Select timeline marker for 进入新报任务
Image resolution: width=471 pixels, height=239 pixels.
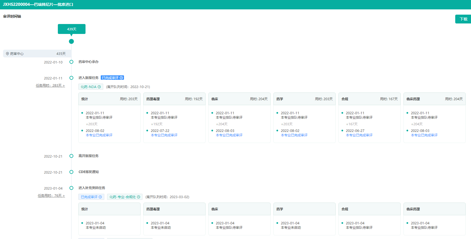(x=71, y=78)
